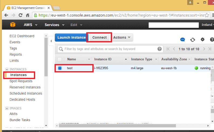This screenshot has height=132, width=214.
Task: Select Instances in sidebar
Action: pyautogui.click(x=18, y=75)
